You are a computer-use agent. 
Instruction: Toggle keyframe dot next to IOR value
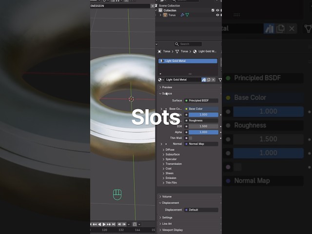221,126
